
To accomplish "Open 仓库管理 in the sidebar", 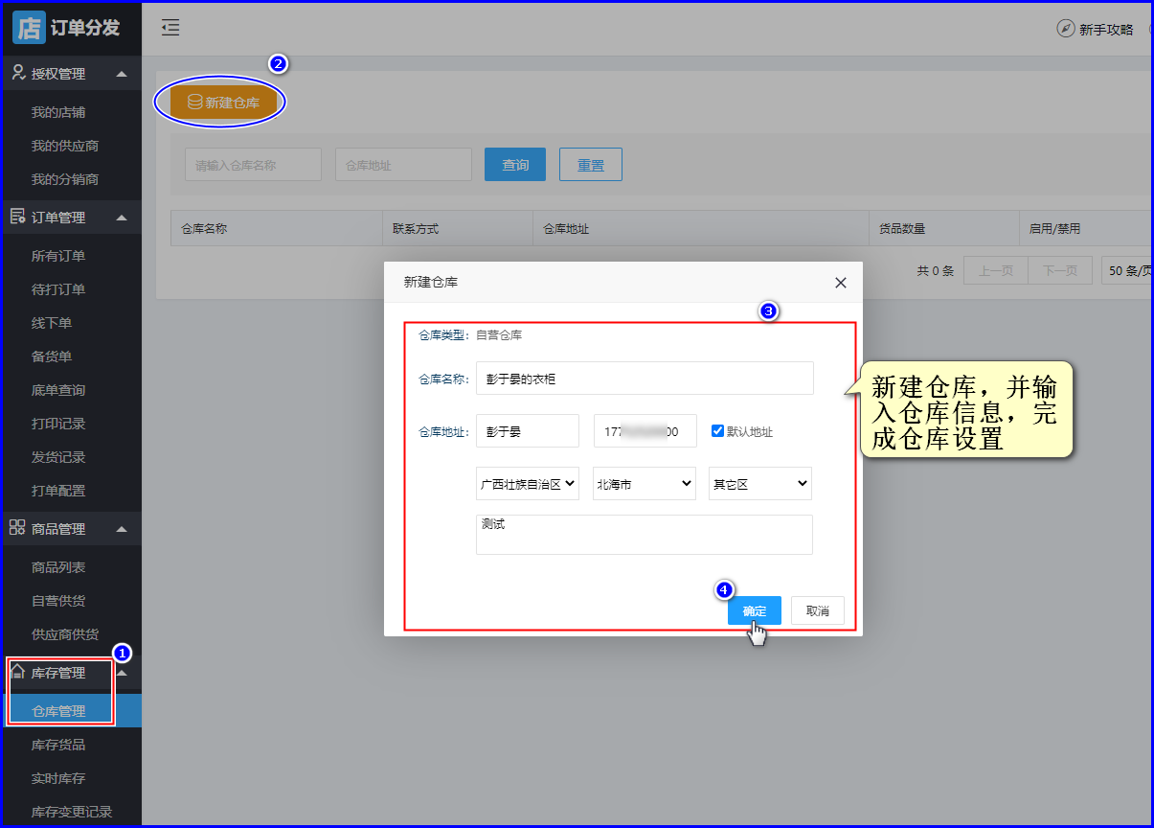I will coord(58,711).
